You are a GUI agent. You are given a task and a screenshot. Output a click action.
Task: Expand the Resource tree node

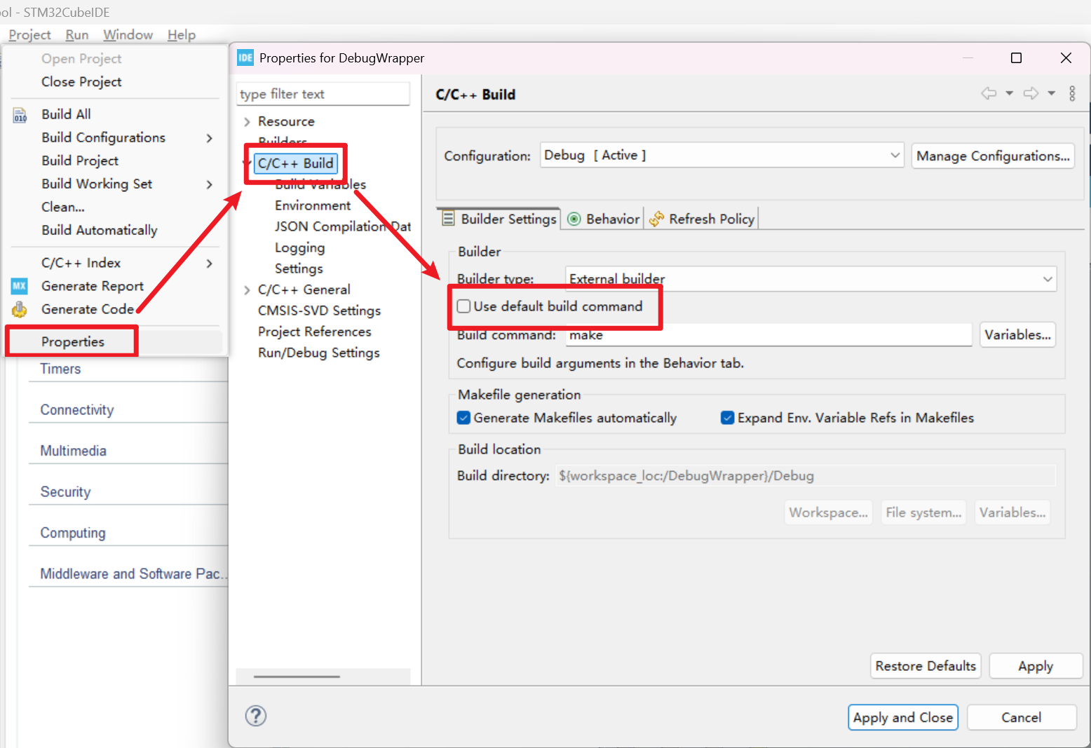(x=247, y=121)
